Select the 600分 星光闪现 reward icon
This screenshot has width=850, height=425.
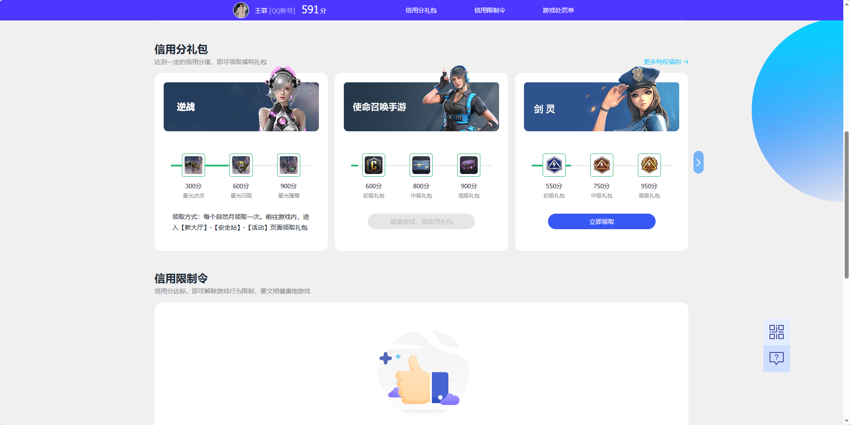tap(241, 165)
